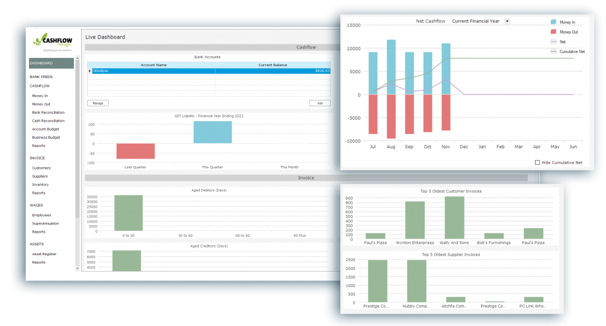Click the Live Dashboard title

pos(105,37)
